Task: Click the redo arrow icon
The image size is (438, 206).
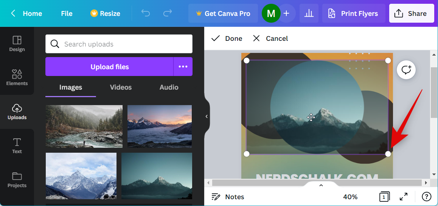Action: click(x=167, y=14)
